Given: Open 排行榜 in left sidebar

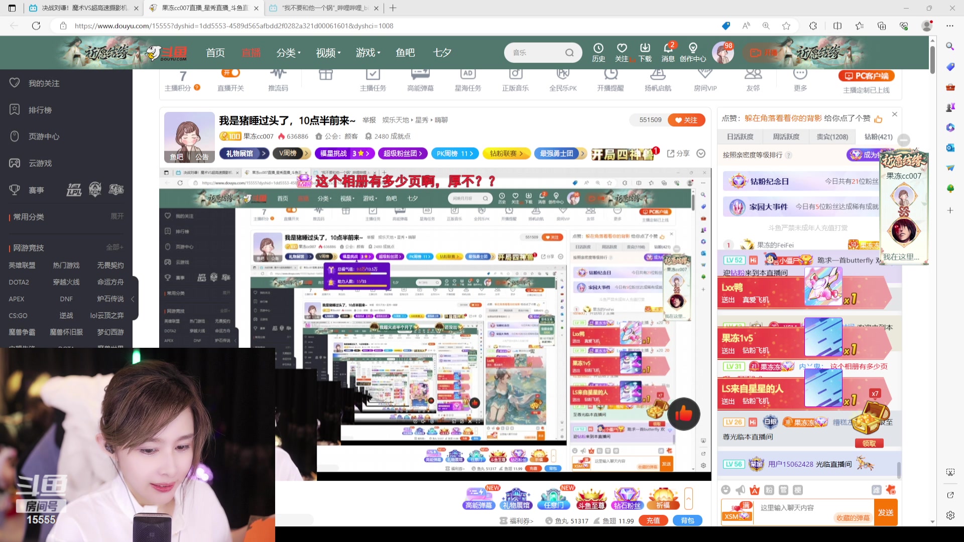Looking at the screenshot, I should [40, 110].
